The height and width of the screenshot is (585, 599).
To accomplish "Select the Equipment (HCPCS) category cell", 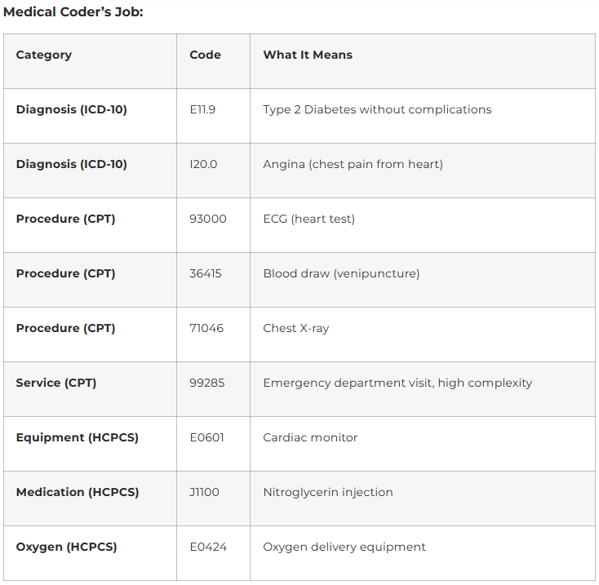I will [x=78, y=437].
